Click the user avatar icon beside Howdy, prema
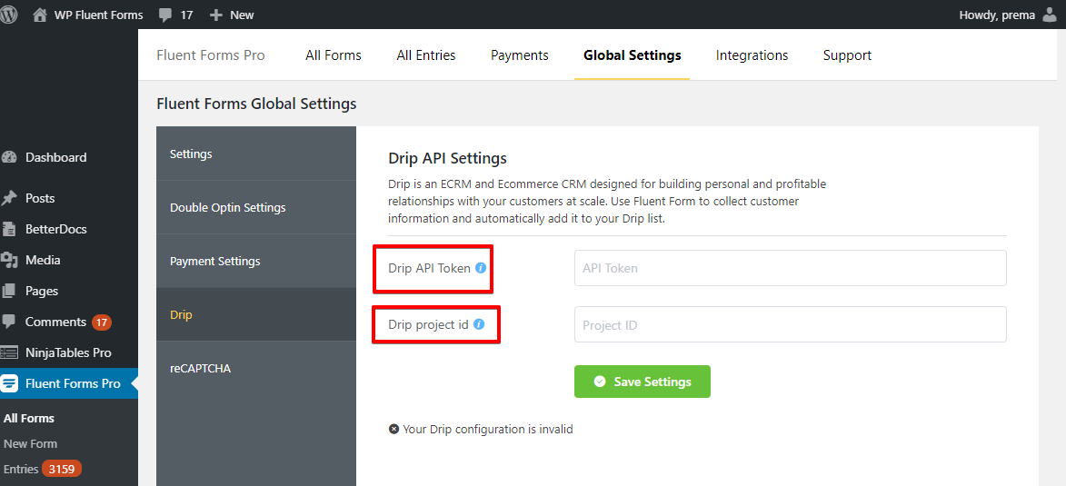 pos(1050,15)
